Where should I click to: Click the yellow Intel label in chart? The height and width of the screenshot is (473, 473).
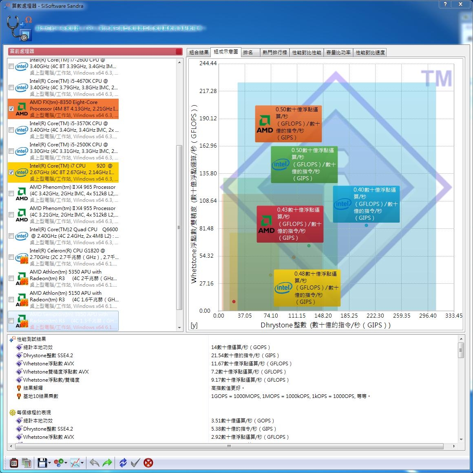click(x=307, y=288)
